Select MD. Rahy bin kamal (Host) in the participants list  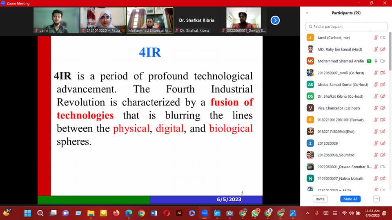tap(340, 49)
